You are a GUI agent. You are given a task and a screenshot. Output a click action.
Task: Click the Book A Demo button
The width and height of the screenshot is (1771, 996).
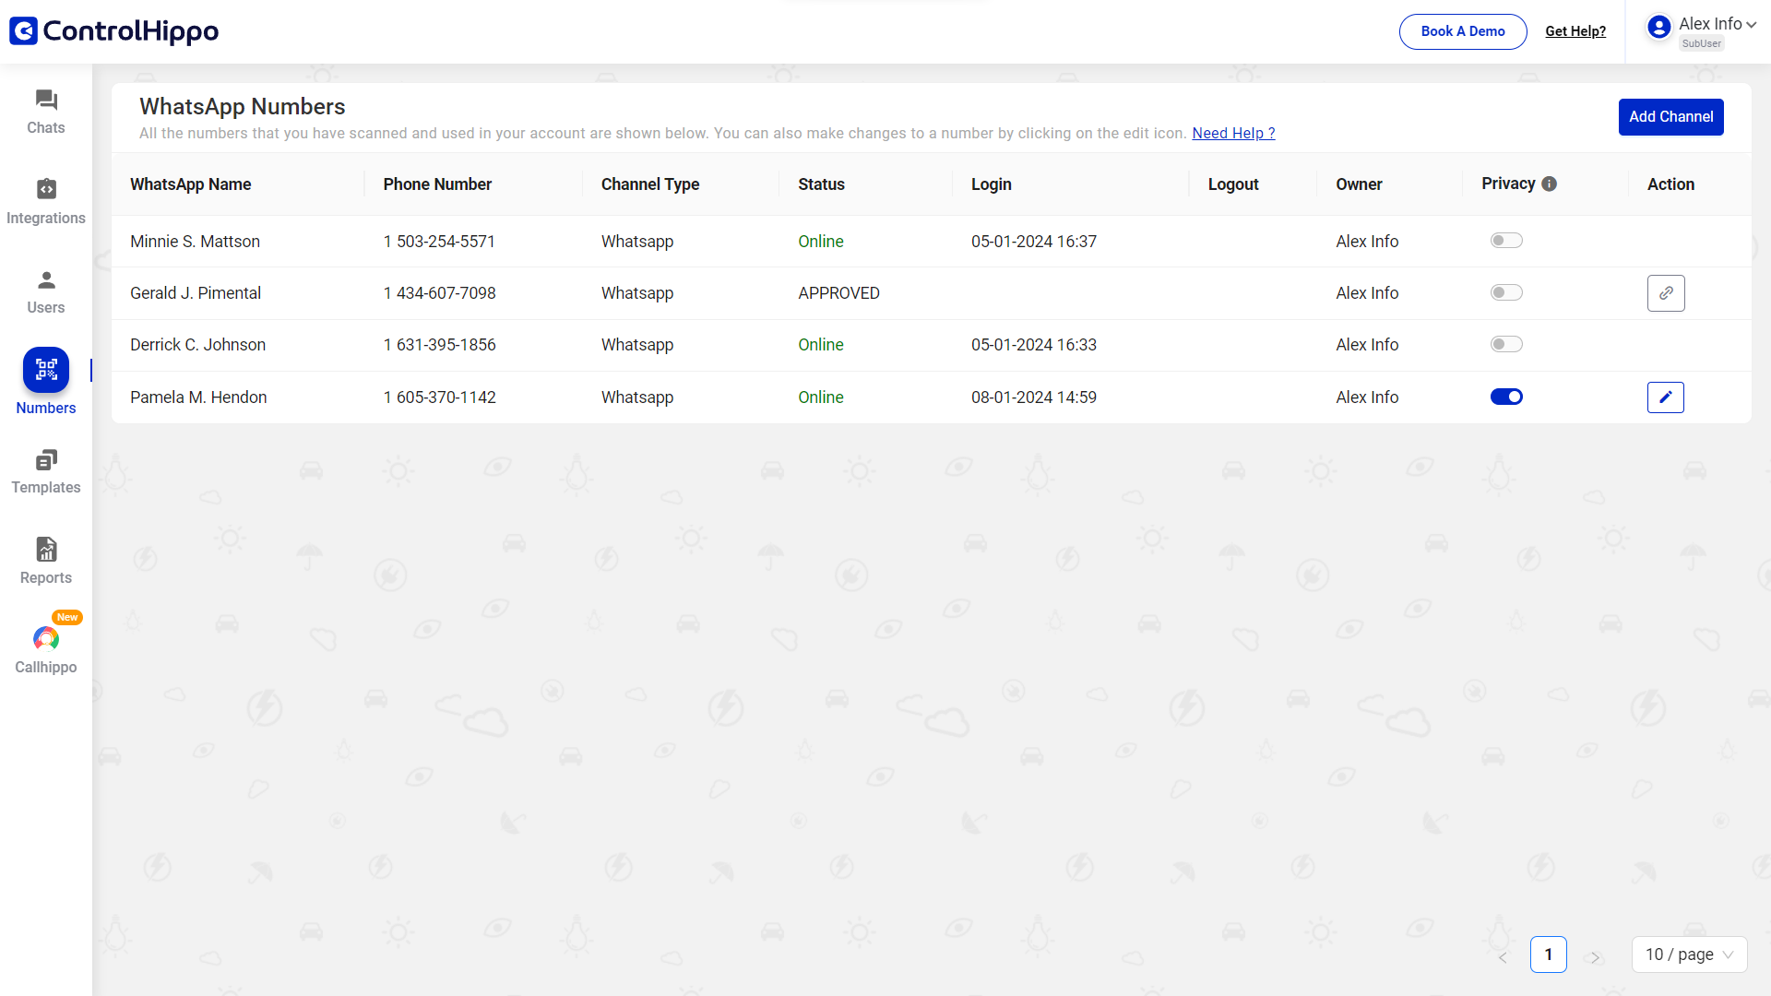(x=1462, y=30)
